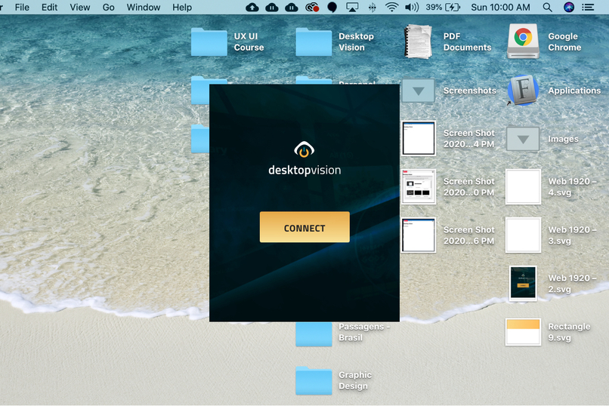Open Spotlight search magnifier
Image resolution: width=609 pixels, height=406 pixels.
click(548, 8)
